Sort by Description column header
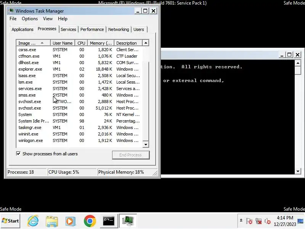This screenshot has width=305, height=229. click(x=128, y=43)
